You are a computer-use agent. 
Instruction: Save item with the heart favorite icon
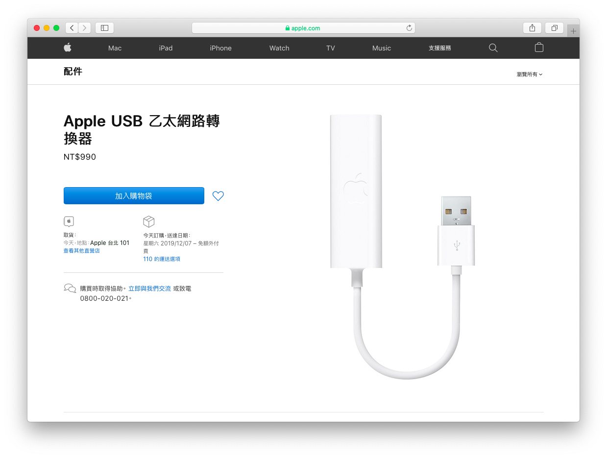tap(218, 196)
